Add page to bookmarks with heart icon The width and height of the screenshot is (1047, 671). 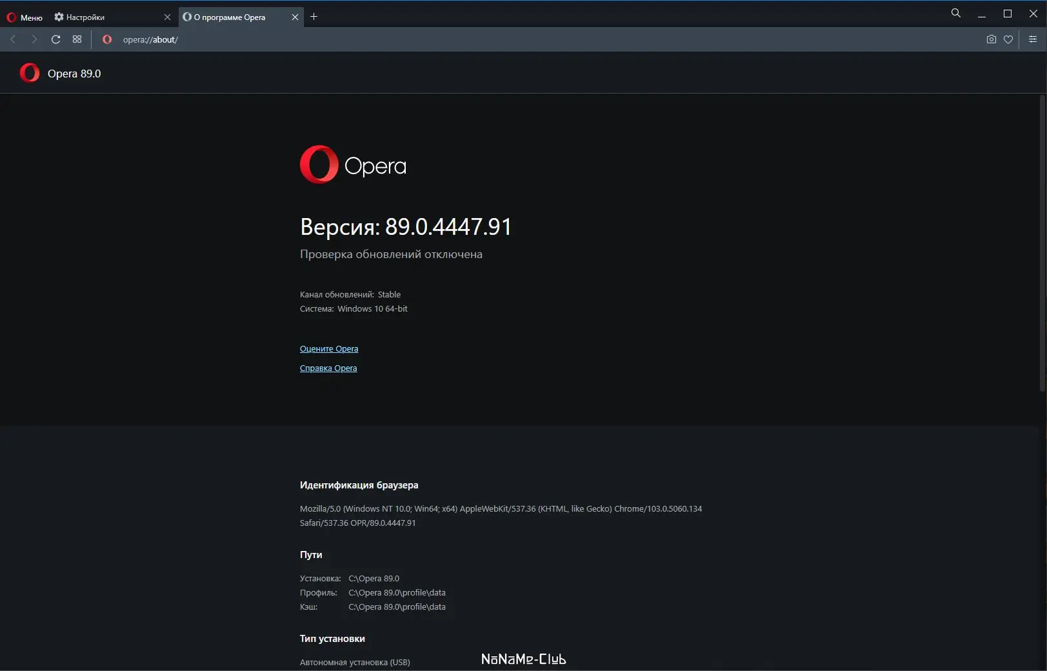point(1008,39)
